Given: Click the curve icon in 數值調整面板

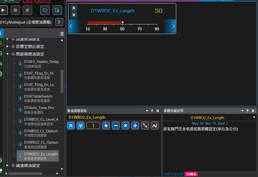Looking at the screenshot, I should pyautogui.click(x=155, y=126).
